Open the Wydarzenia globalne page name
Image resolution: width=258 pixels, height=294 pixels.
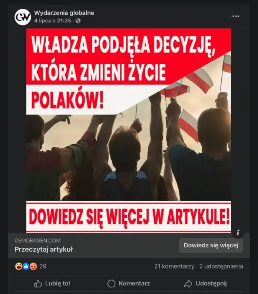(x=64, y=13)
